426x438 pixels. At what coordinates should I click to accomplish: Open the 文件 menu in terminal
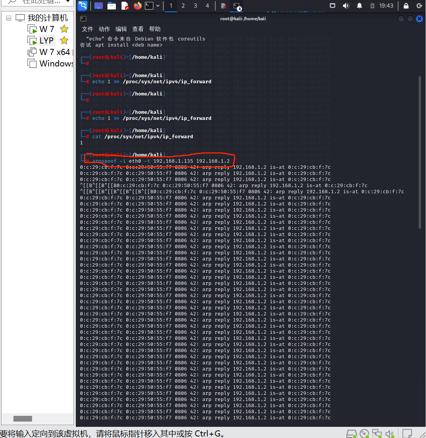click(x=87, y=29)
